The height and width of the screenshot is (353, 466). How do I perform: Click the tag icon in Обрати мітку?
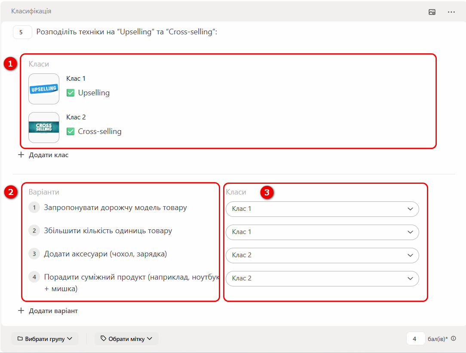(103, 339)
